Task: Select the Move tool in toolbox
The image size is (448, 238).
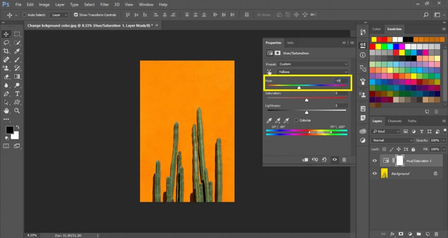Action: pyautogui.click(x=6, y=34)
